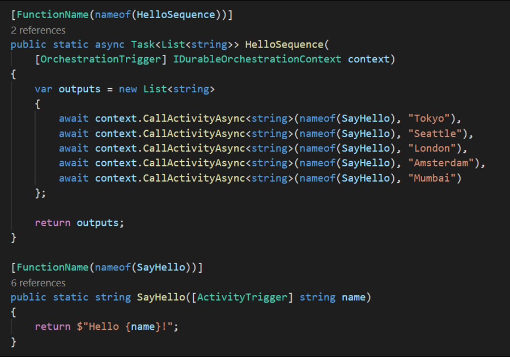Click the "Seattle" string literal
The width and height of the screenshot is (510, 357).
438,134
